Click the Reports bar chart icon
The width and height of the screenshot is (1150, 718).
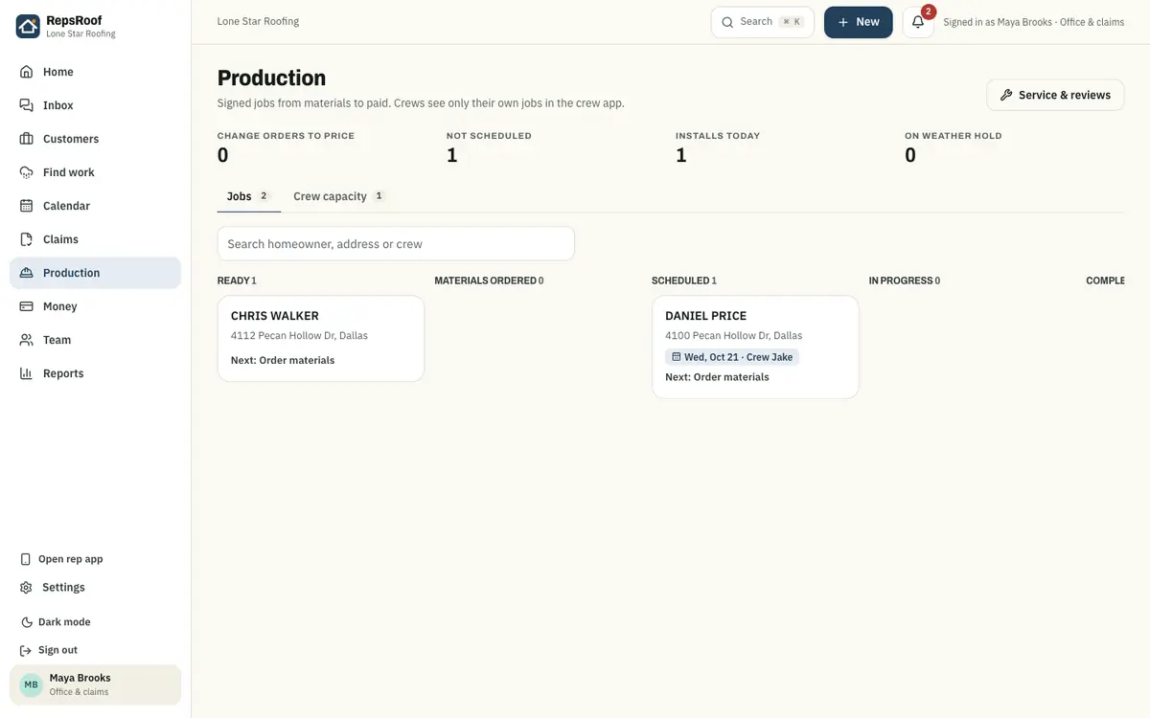tap(26, 373)
